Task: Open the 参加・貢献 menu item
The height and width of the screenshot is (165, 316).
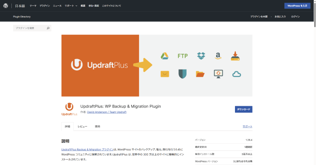Action: click(x=94, y=6)
